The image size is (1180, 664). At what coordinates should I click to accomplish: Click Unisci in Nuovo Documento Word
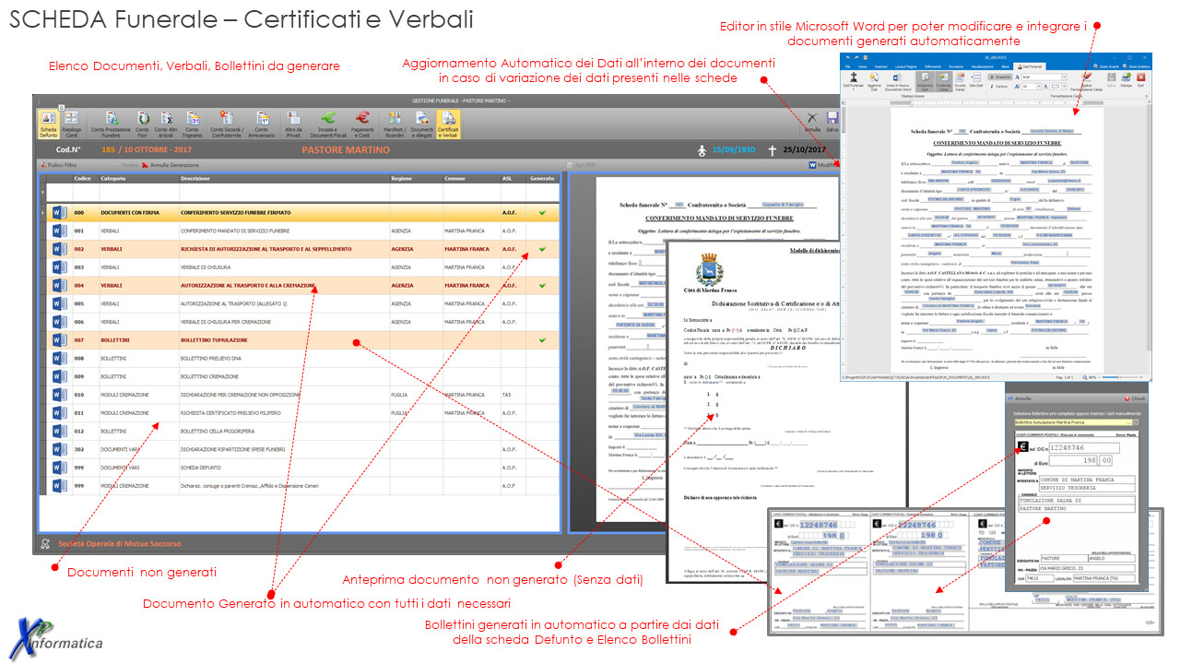point(897,81)
